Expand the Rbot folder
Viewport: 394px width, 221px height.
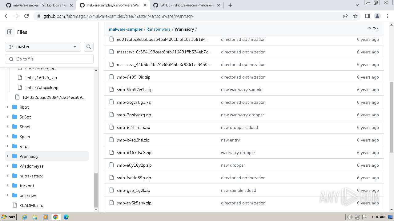7,107
